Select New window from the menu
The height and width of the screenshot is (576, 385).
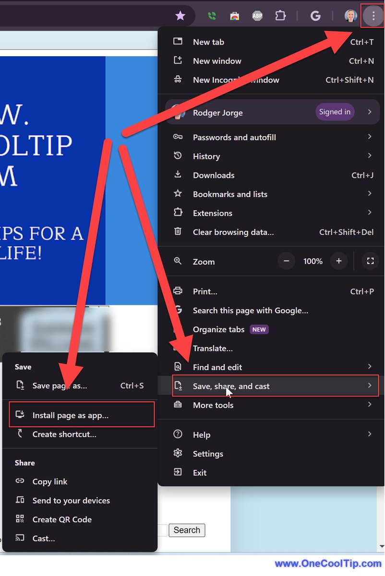[271, 61]
